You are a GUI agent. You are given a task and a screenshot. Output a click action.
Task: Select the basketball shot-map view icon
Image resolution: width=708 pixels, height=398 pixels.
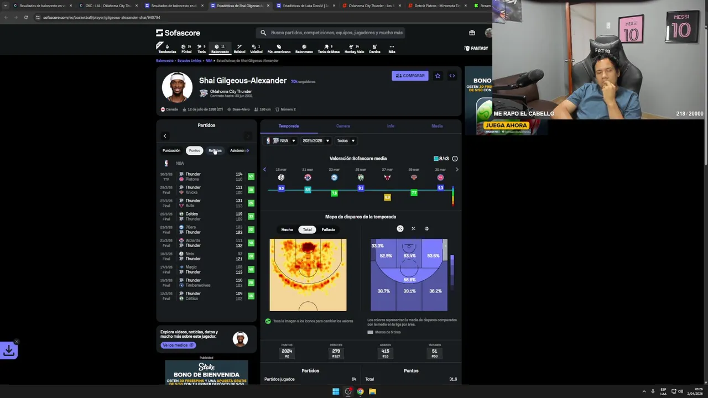426,229
